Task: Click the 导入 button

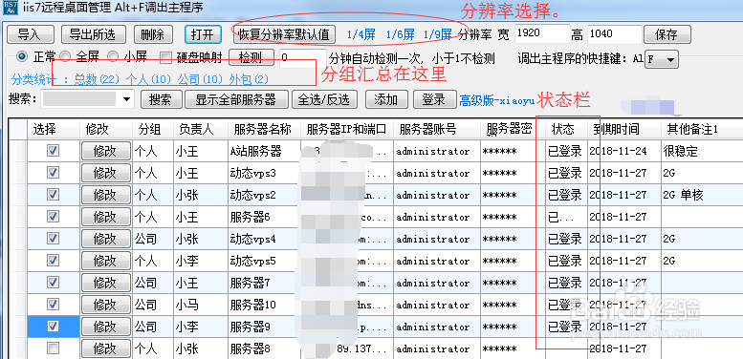Action: click(x=30, y=34)
